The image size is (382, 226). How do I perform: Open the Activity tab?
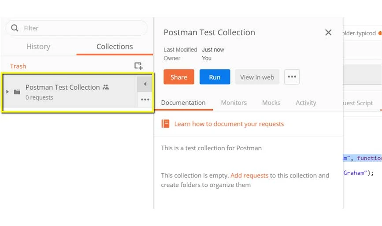coord(306,103)
